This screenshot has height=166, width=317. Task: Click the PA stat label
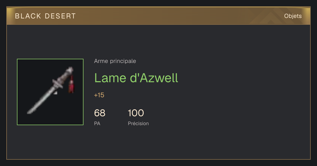pyautogui.click(x=97, y=123)
